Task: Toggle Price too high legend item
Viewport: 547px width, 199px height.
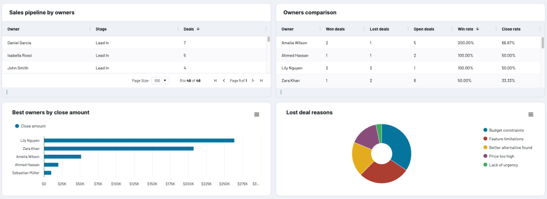Action: (x=498, y=156)
